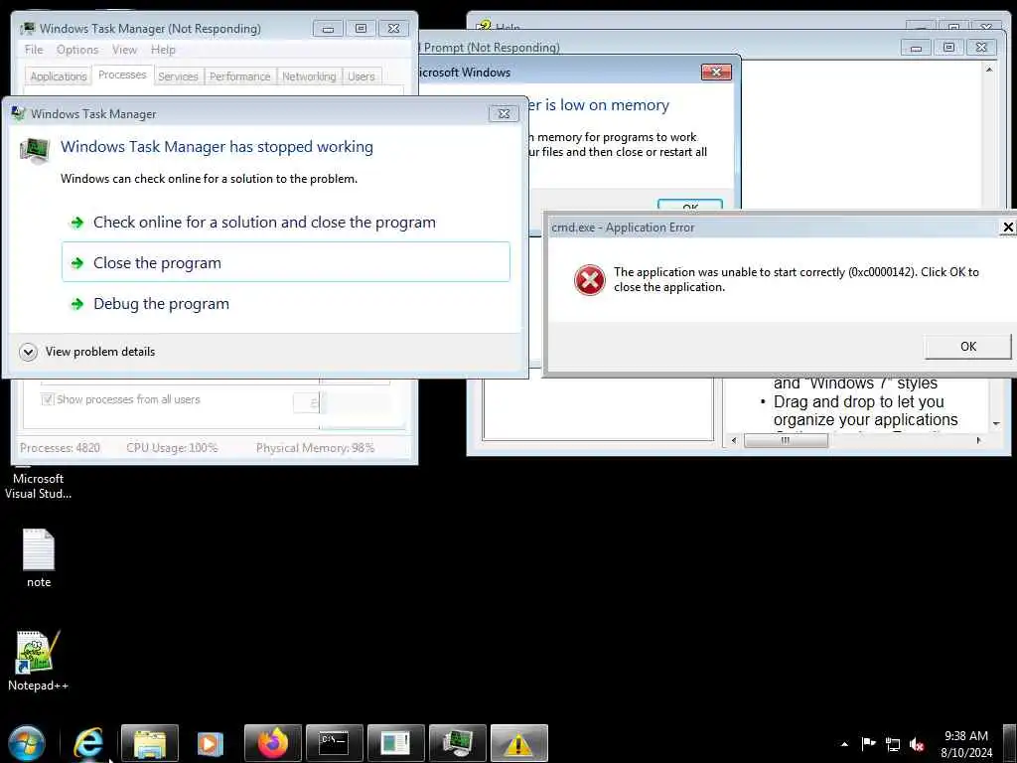
Task: Open the Windows Start menu
Action: click(27, 743)
